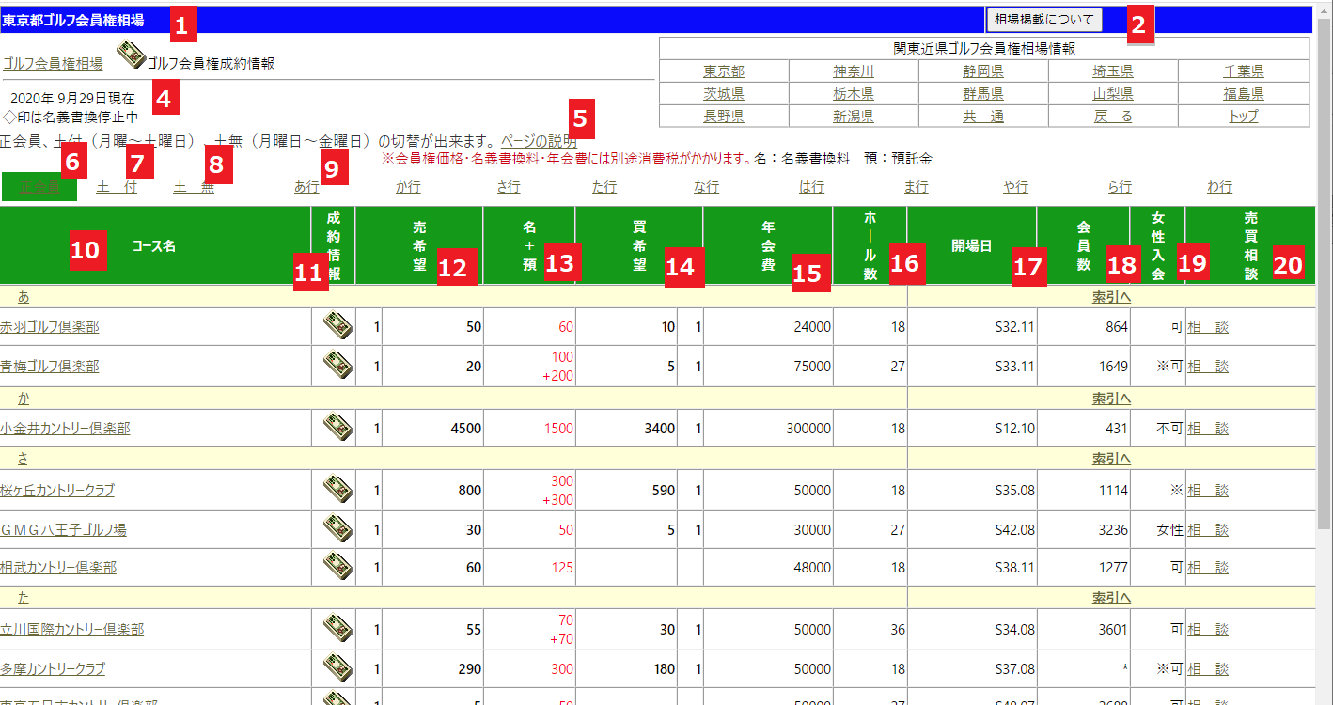Viewport: 1333px width, 705px height.
Task: Open 小金井カントリー倶楽部 course page
Action: point(65,429)
